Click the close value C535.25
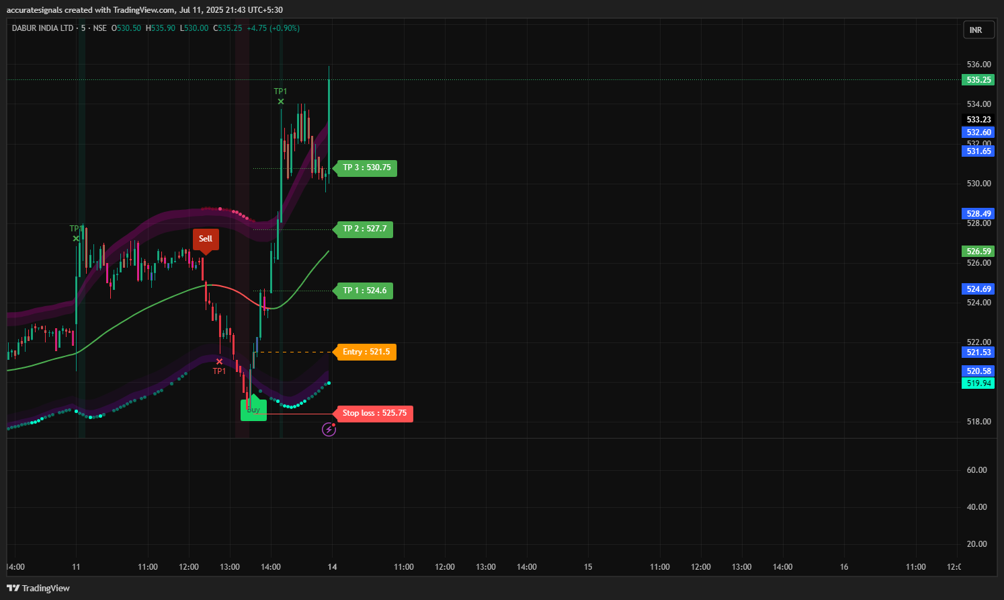Viewport: 1004px width, 600px height. click(x=227, y=28)
